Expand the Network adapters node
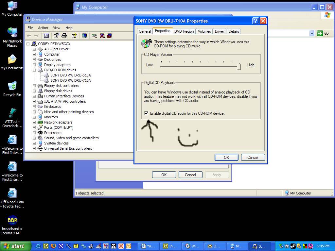 34,122
